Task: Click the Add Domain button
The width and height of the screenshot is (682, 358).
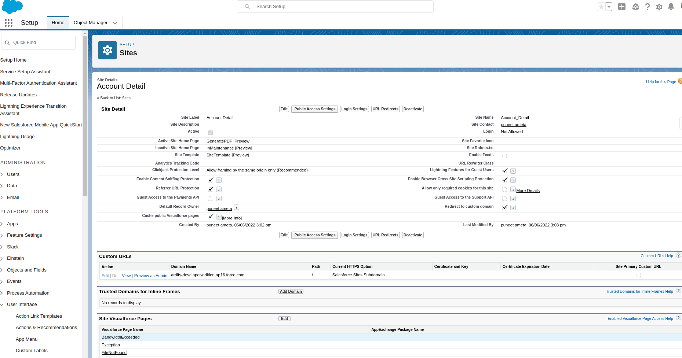Action: (291, 291)
